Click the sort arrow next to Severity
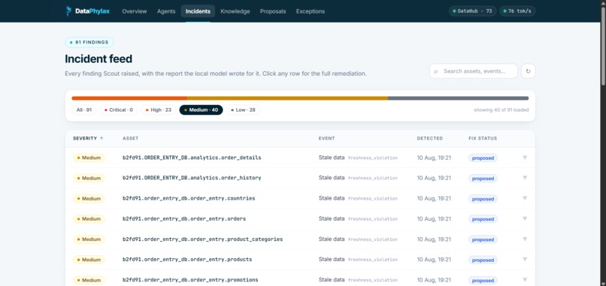The height and width of the screenshot is (286, 606). click(102, 138)
